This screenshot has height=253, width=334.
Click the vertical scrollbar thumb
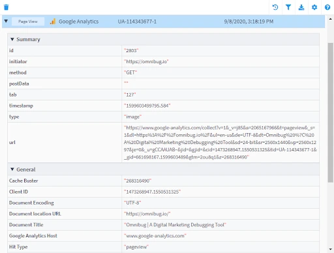pos(331,113)
